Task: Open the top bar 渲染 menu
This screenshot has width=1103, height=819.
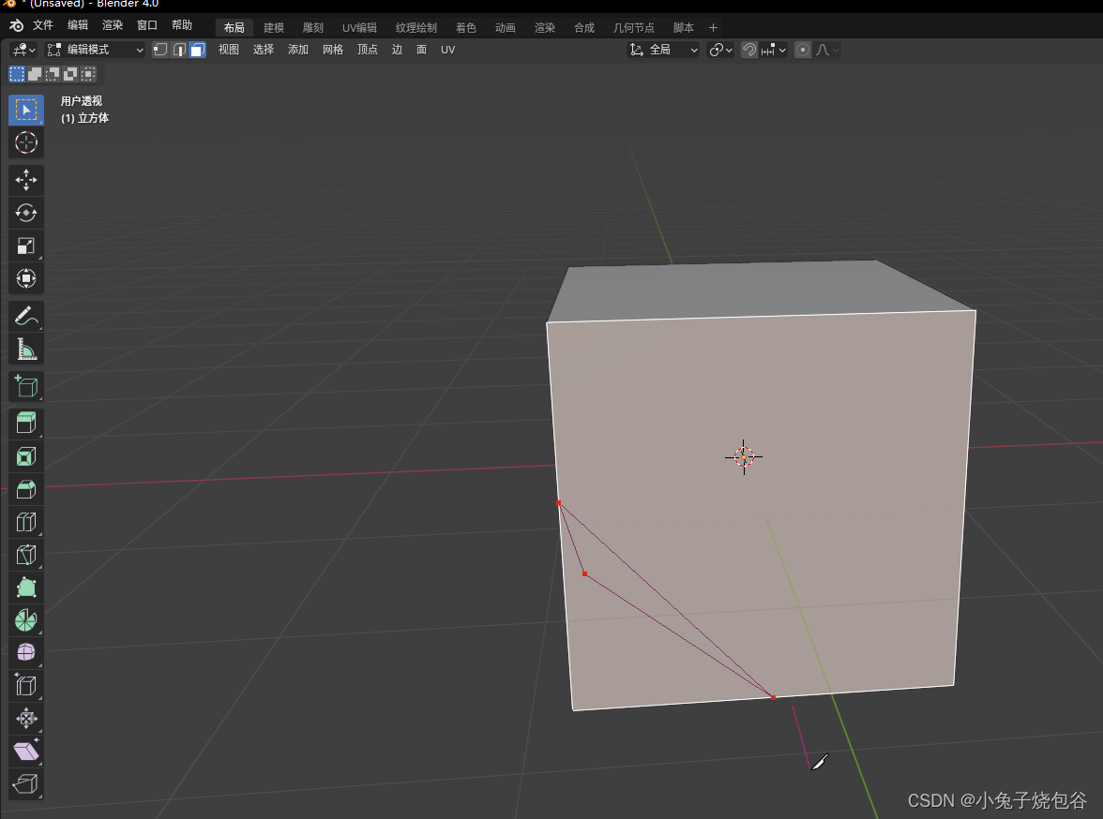Action: [x=113, y=25]
